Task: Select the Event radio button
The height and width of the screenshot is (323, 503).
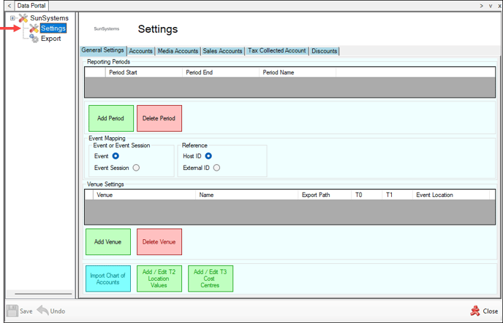Action: [116, 156]
